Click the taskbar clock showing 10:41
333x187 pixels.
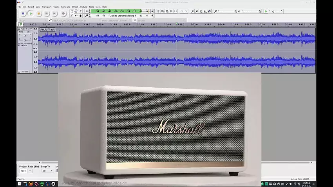[x=306, y=184]
